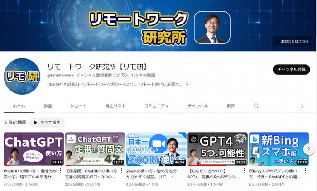Open the 再生リスト tab

pos(115,106)
